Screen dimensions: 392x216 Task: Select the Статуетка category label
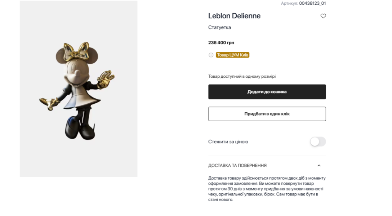[x=219, y=27]
